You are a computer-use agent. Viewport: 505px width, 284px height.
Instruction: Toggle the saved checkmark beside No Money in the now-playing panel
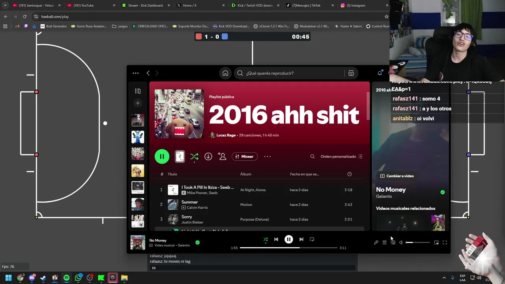click(443, 192)
